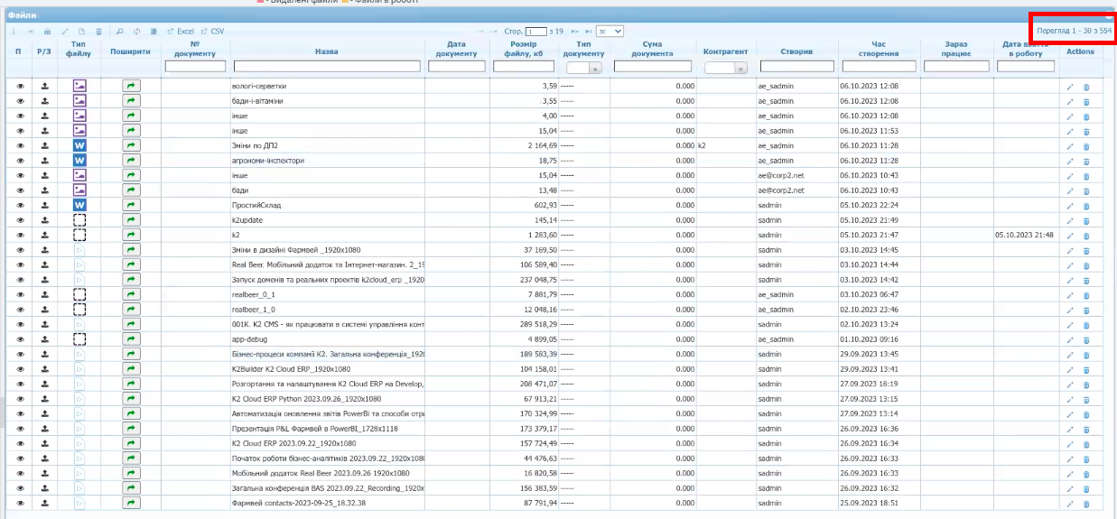Click the Створив filter input field
1117x519 pixels.
tap(796, 67)
